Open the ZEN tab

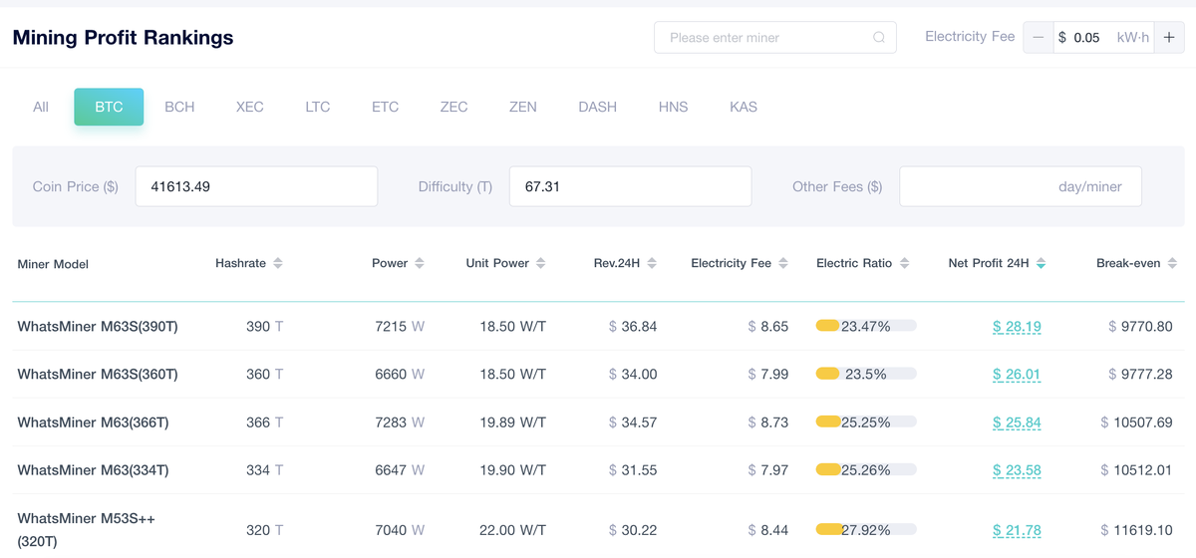pyautogui.click(x=523, y=107)
